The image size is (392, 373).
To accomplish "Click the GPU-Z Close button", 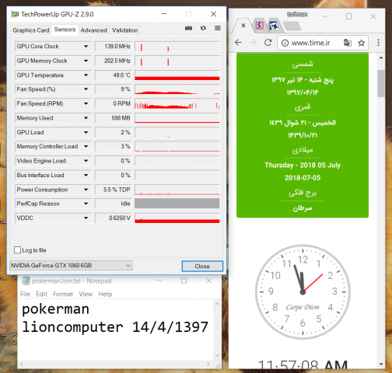I will 202,267.
